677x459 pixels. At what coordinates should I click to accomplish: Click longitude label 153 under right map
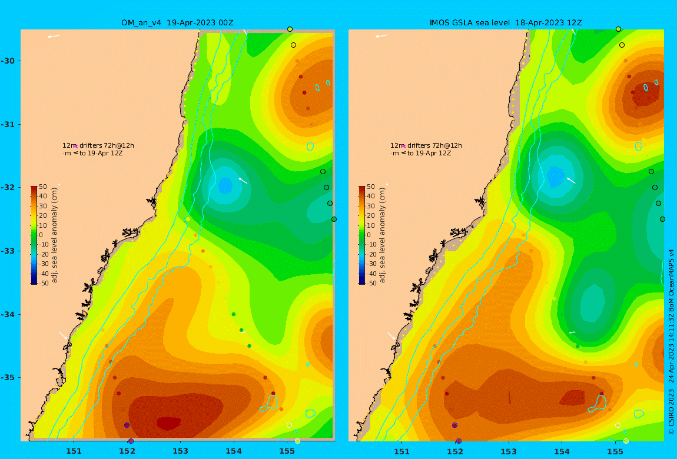coord(509,451)
